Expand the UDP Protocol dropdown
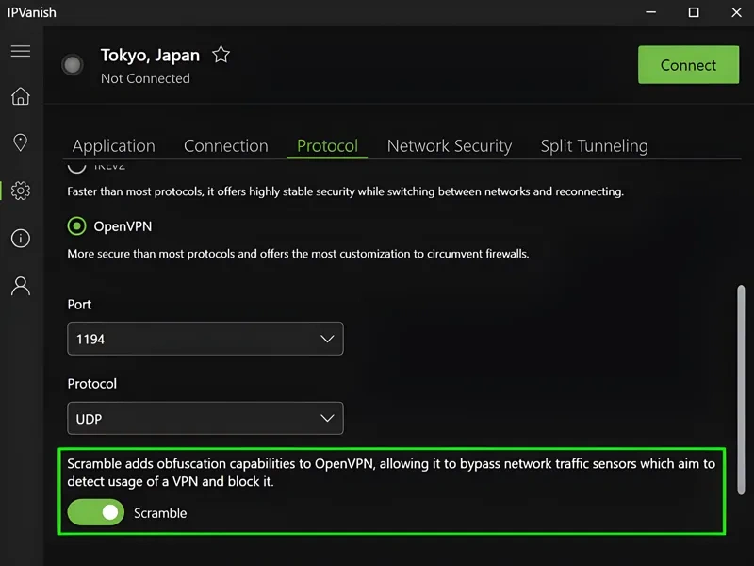Viewport: 754px width, 566px height. [205, 418]
